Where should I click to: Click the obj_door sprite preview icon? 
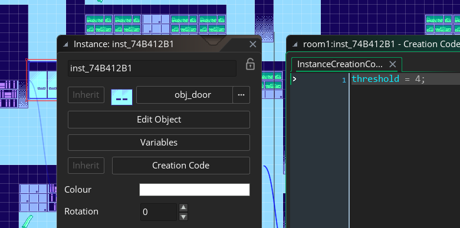tap(121, 97)
